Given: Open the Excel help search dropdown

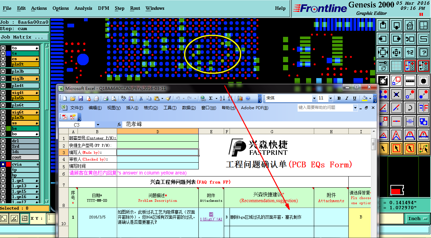Looking at the screenshot, I should (x=355, y=108).
